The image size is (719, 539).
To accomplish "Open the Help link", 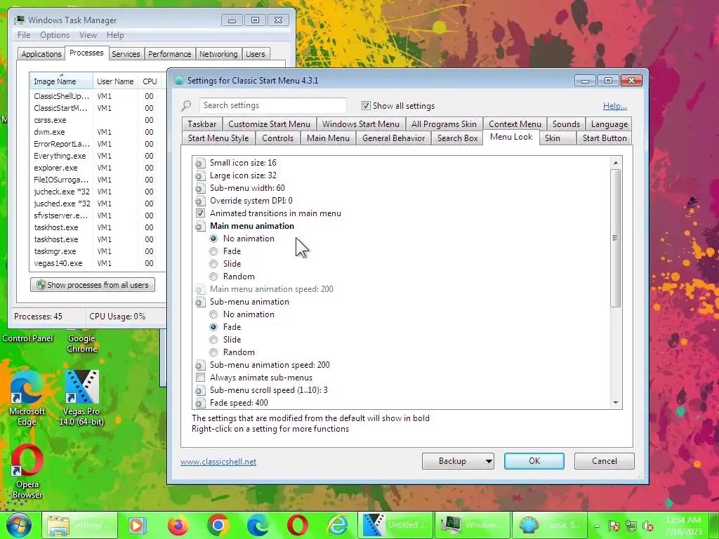I will pyautogui.click(x=615, y=106).
